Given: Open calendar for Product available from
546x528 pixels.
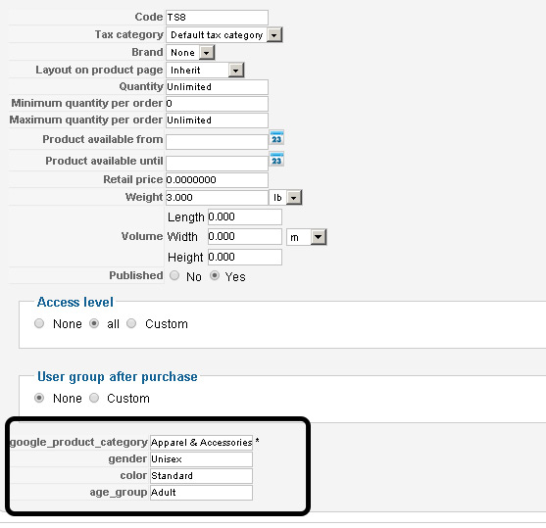Looking at the screenshot, I should point(276,138).
